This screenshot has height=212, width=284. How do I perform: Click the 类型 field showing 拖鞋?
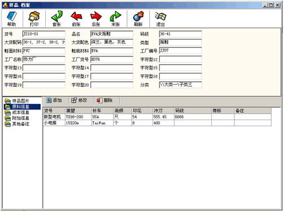pos(181,42)
